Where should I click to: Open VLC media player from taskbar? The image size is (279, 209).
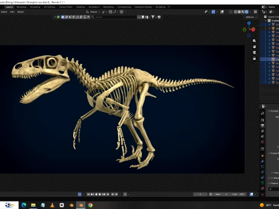tap(52, 205)
